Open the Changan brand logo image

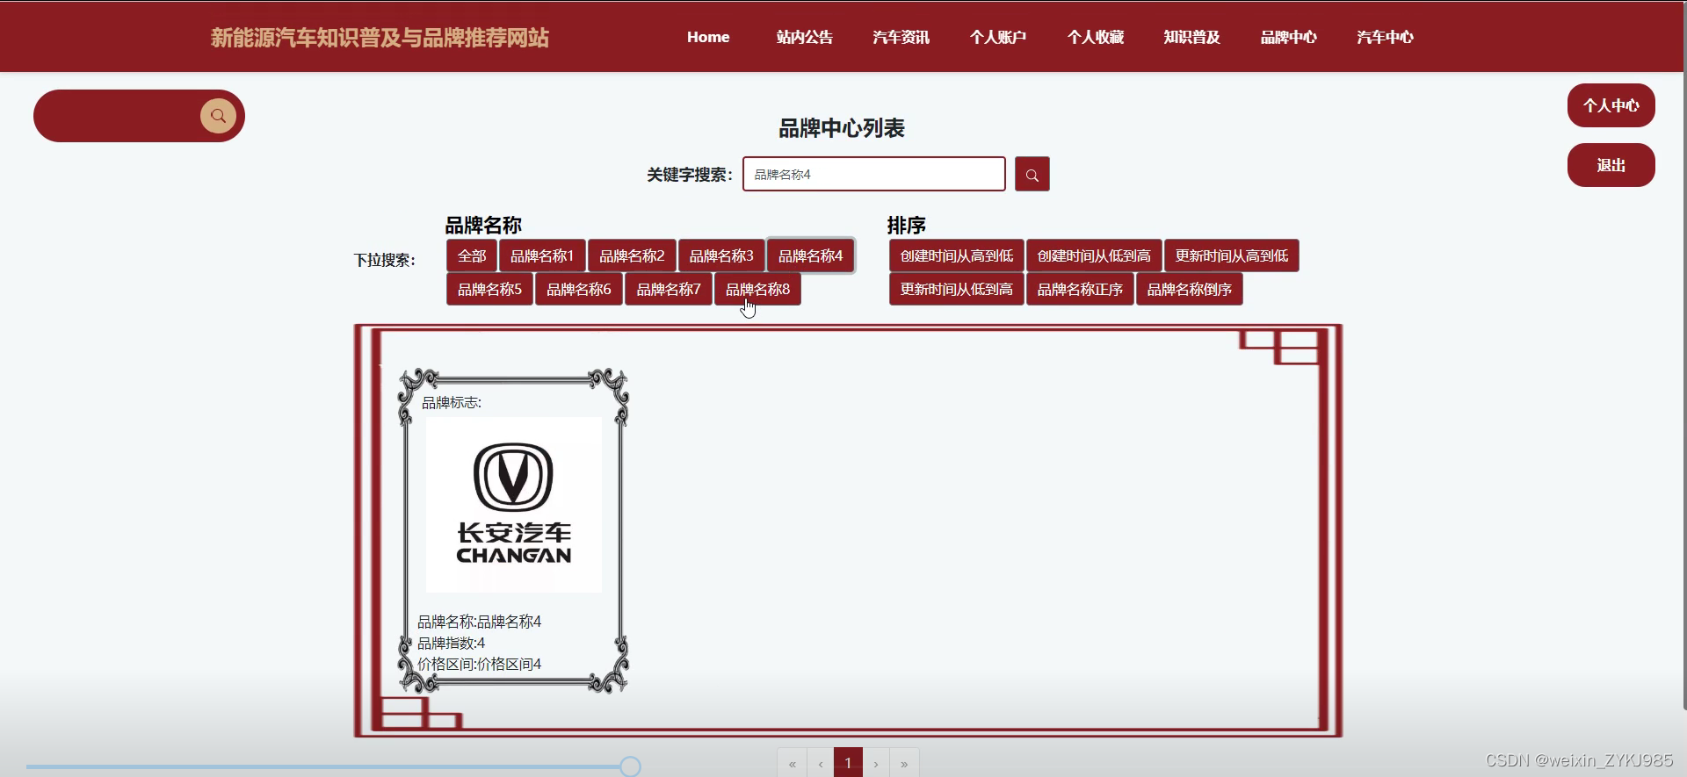coord(514,505)
